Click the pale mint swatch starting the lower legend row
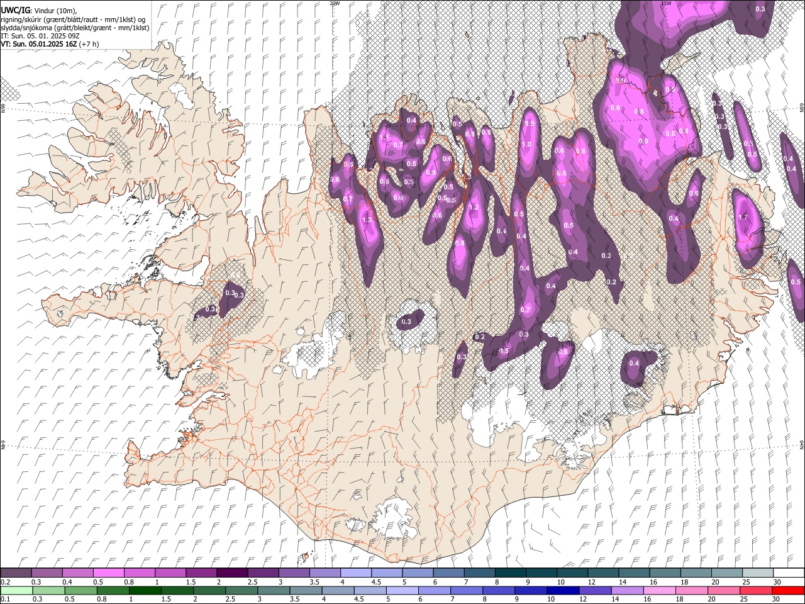Image resolution: width=805 pixels, height=604 pixels. (x=16, y=590)
